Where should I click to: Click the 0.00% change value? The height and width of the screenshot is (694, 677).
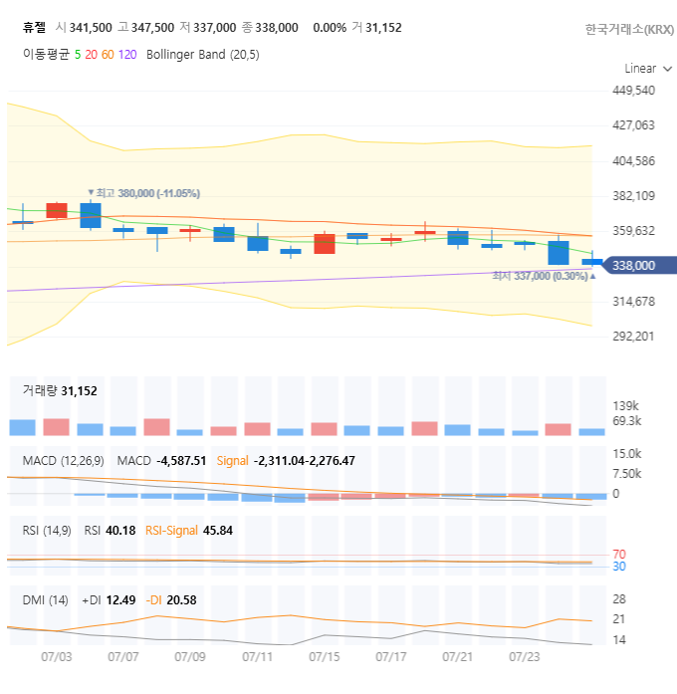(330, 28)
